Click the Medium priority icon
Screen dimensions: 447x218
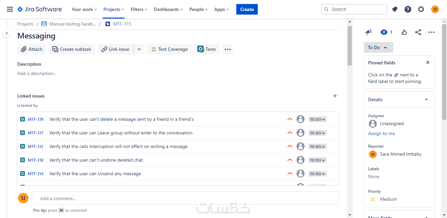pyautogui.click(x=373, y=199)
